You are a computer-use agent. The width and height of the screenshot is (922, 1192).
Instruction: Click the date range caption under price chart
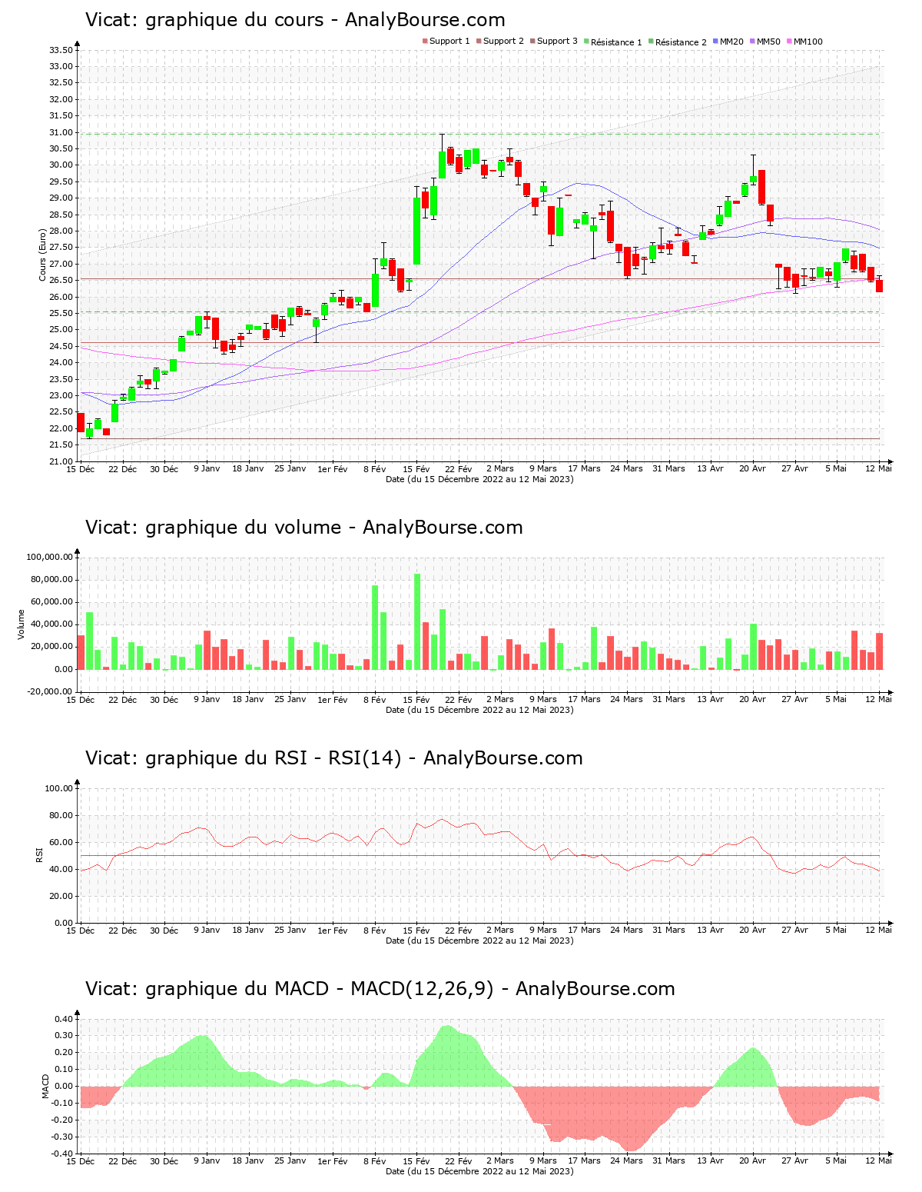(x=479, y=479)
